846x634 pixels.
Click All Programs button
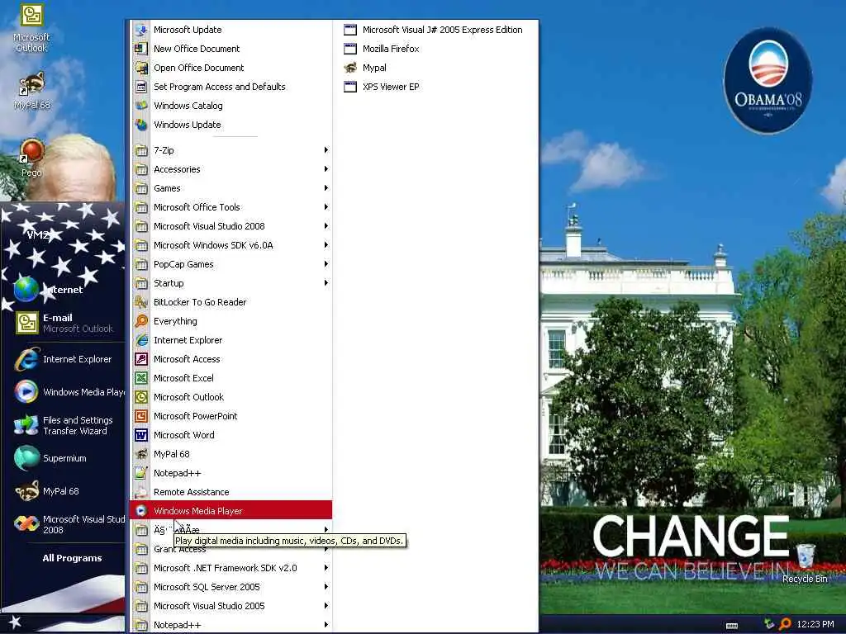(x=72, y=558)
